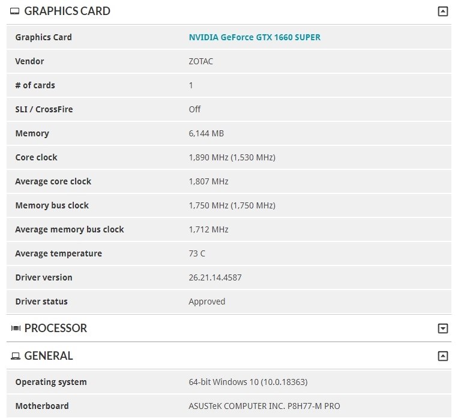
Task: Select the number of cards value 1
Action: tap(191, 85)
